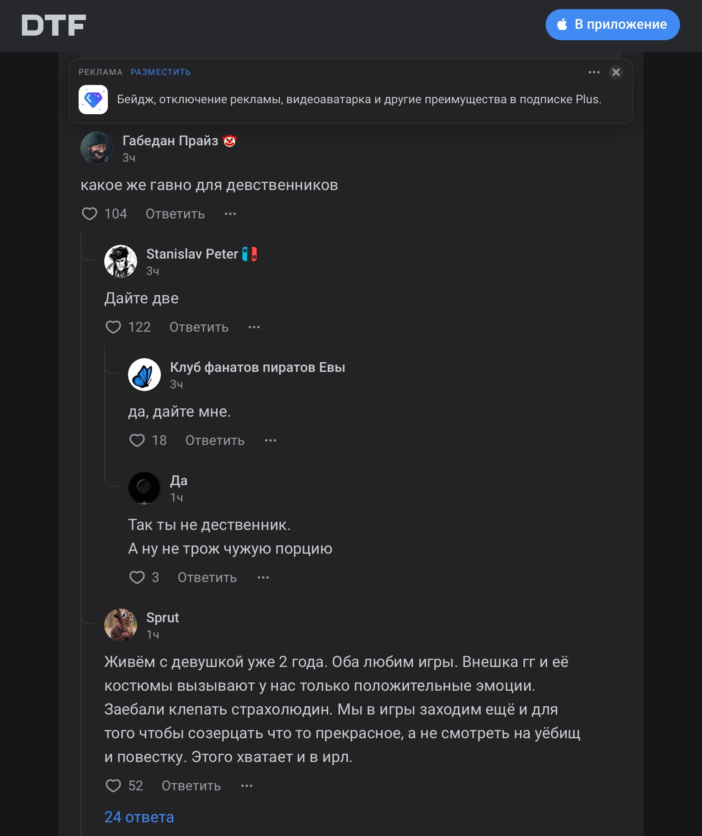Like Габедан Прайз's comment
The height and width of the screenshot is (836, 702).
90,214
